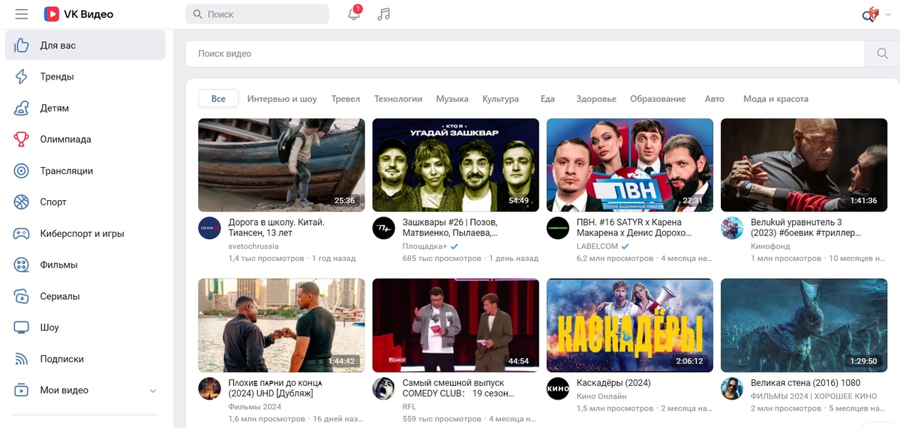This screenshot has width=900, height=428.
Task: Choose the Мода и красота tab
Action: click(x=775, y=99)
